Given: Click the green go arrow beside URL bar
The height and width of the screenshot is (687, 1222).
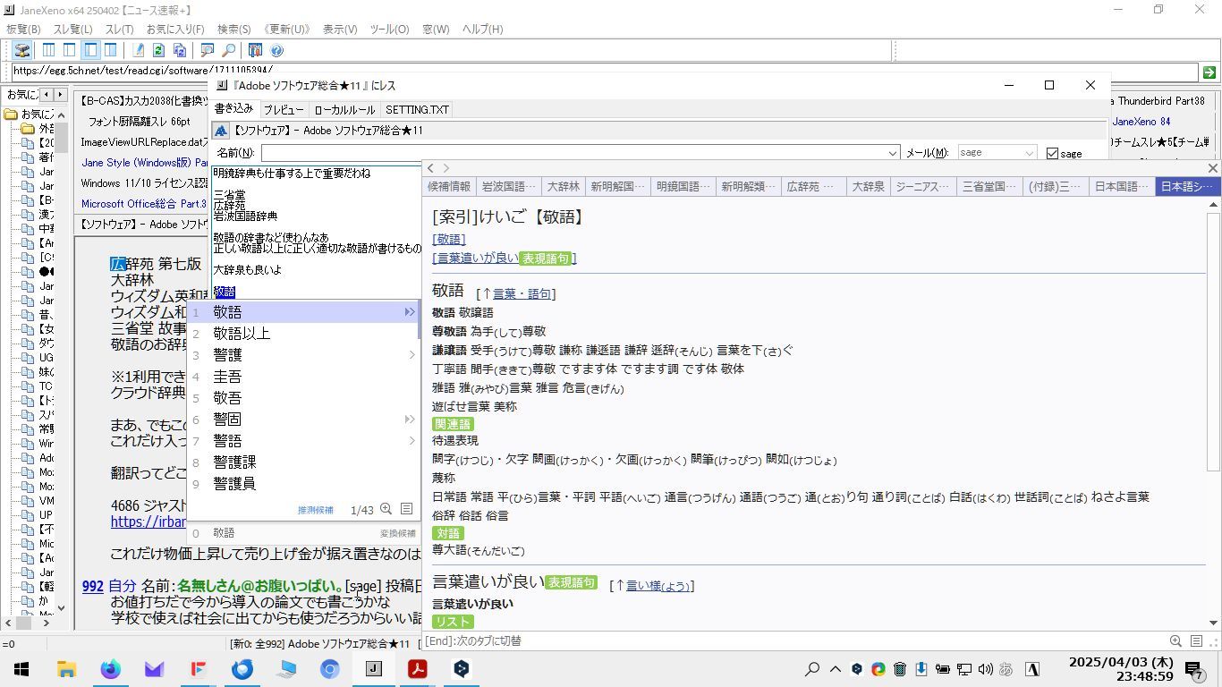Looking at the screenshot, I should click(x=1209, y=72).
